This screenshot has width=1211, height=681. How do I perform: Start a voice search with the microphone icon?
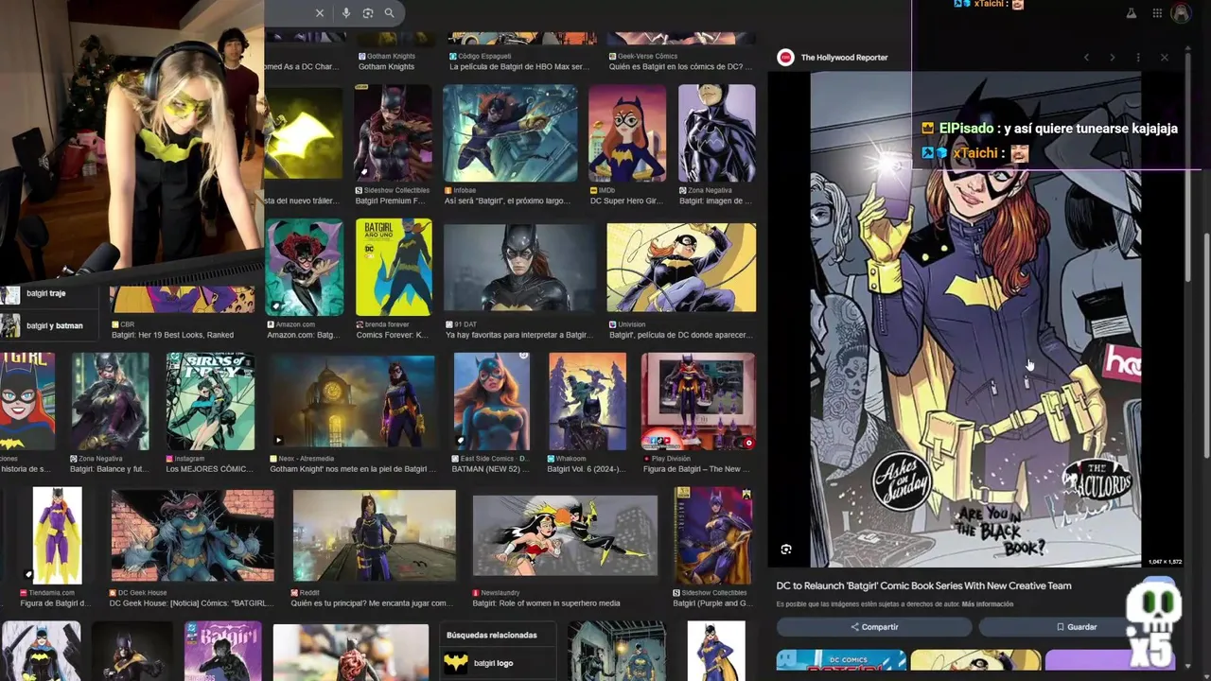[x=346, y=13]
